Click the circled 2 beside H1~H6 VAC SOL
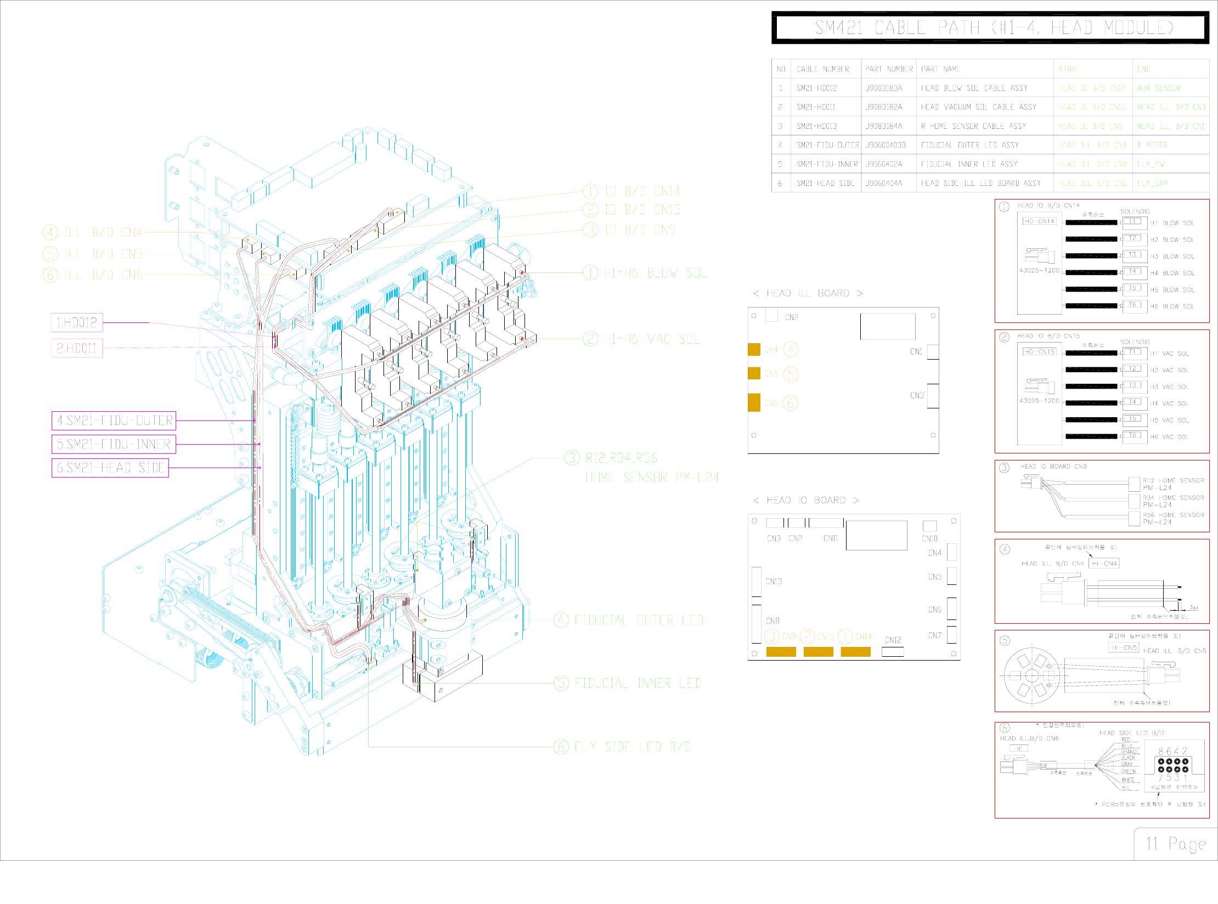Image resolution: width=1218 pixels, height=904 pixels. (590, 339)
